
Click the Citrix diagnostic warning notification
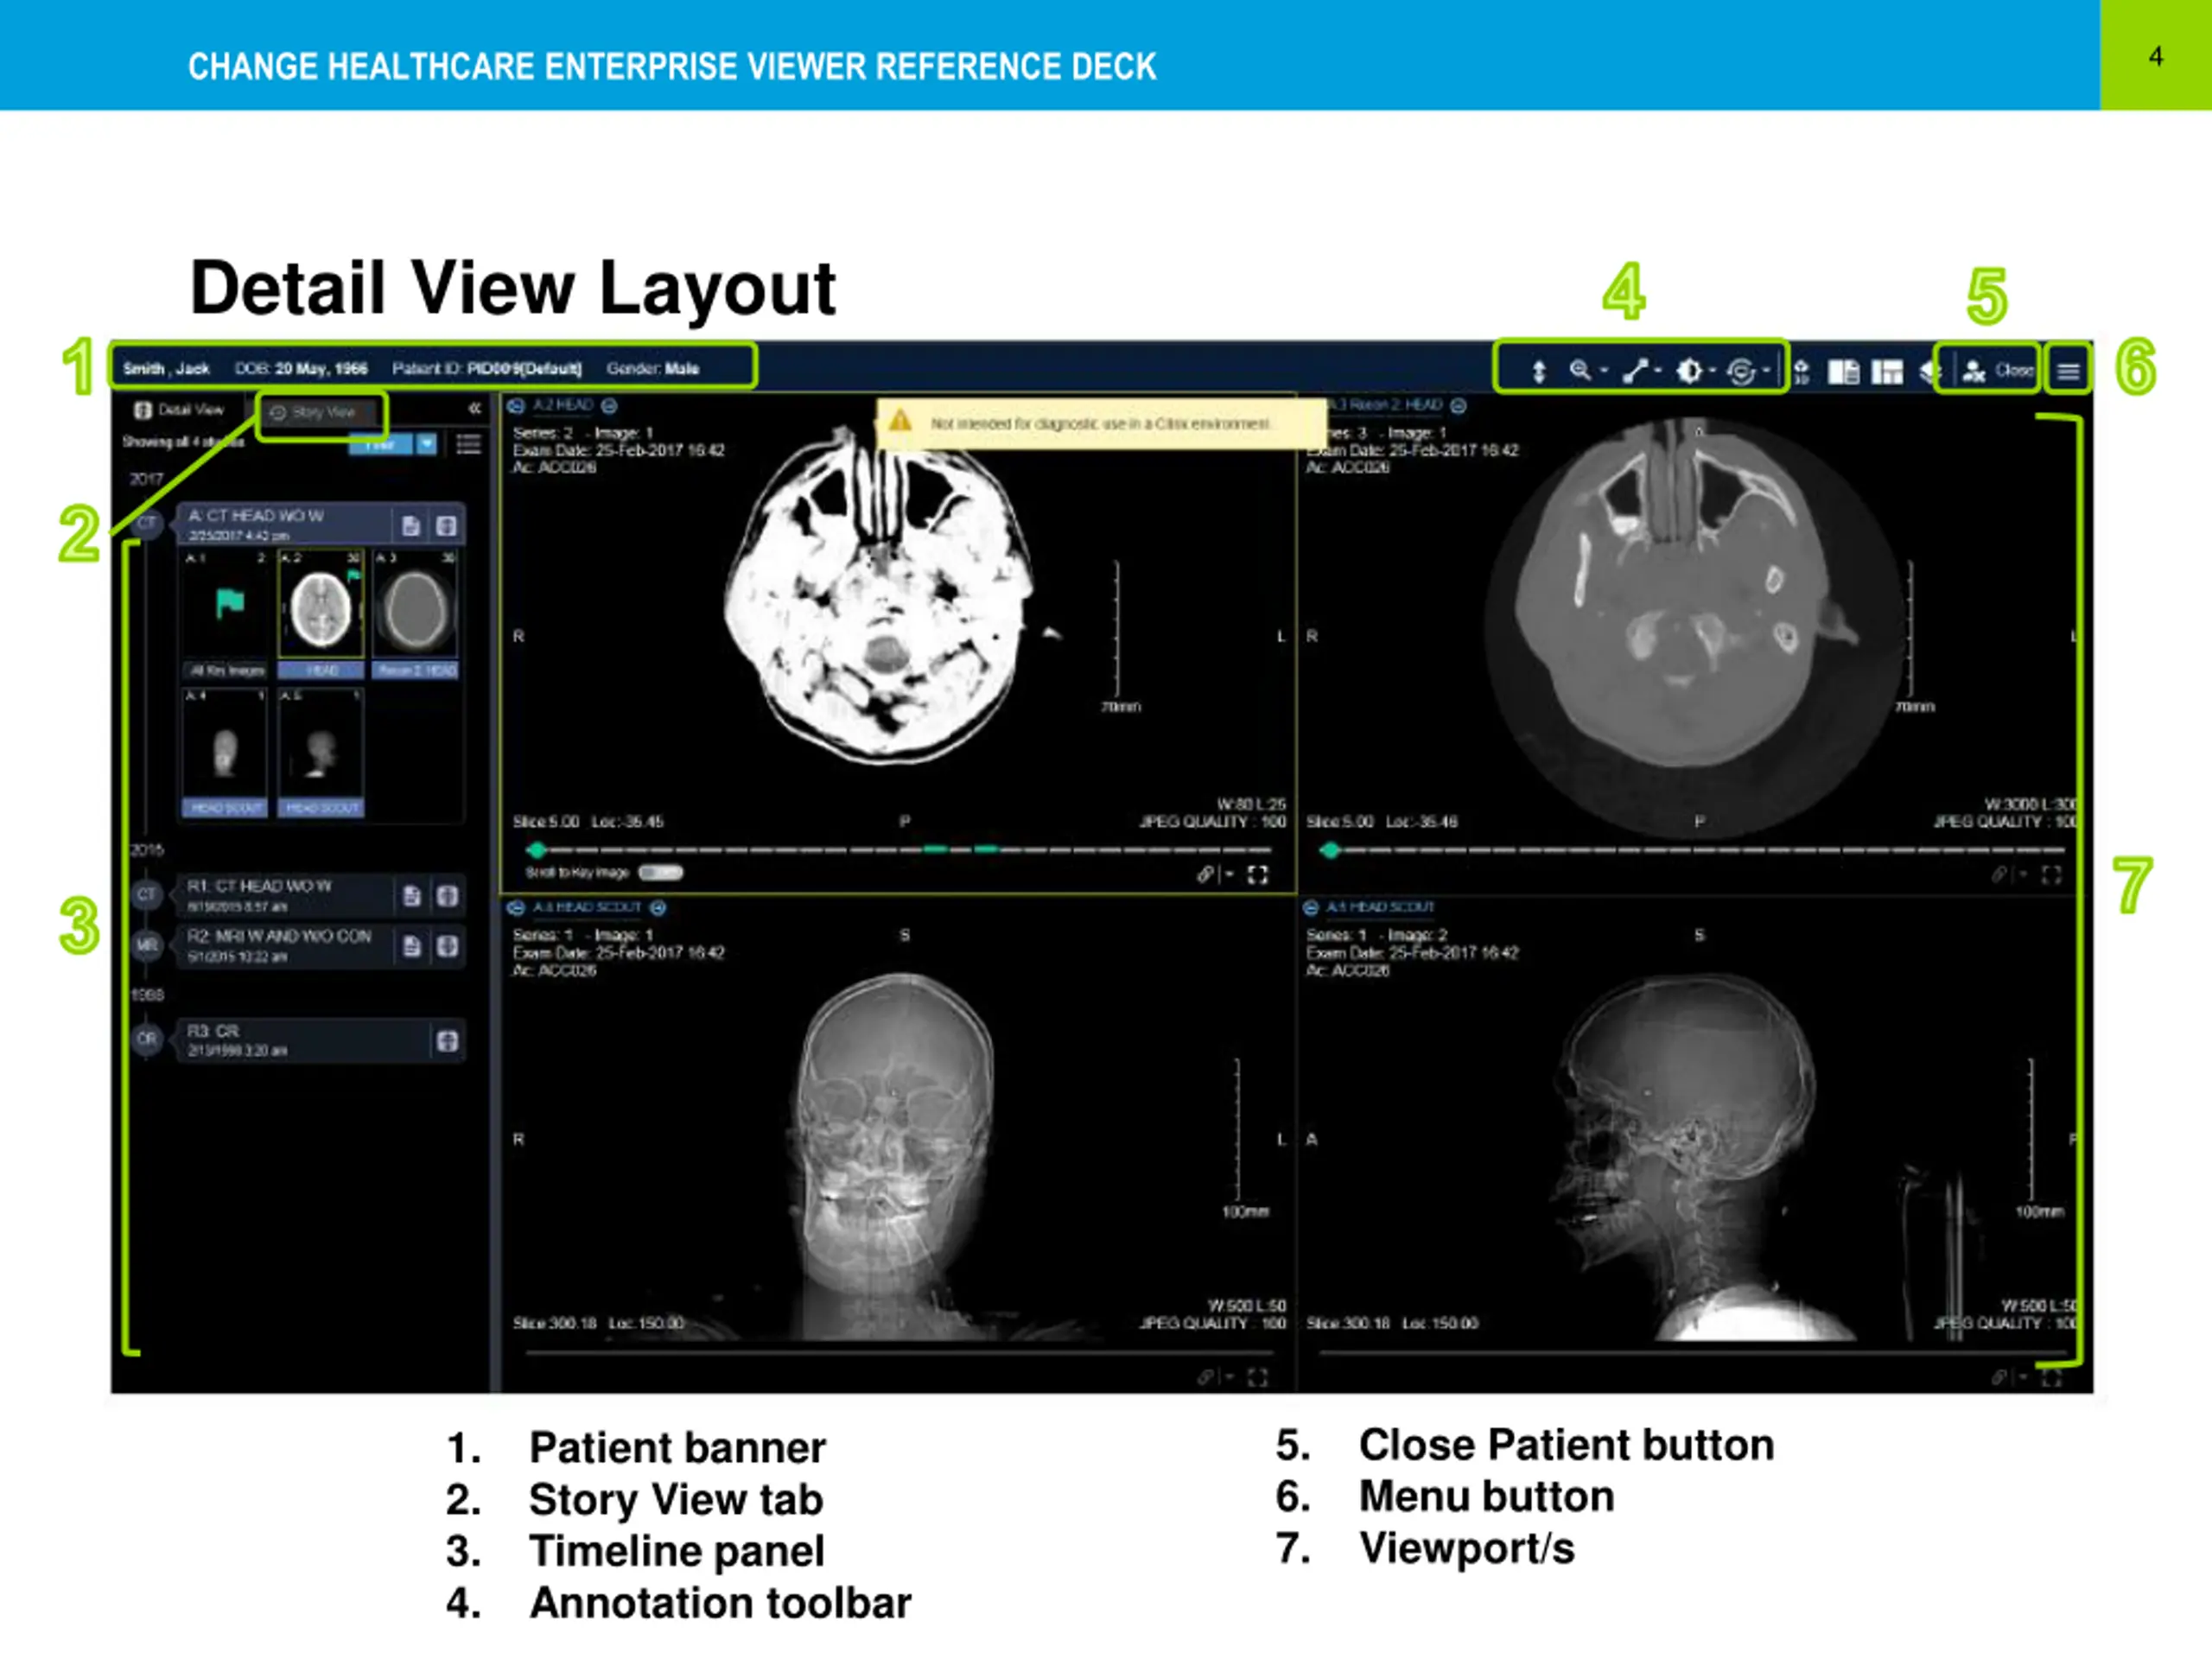[x=1101, y=424]
